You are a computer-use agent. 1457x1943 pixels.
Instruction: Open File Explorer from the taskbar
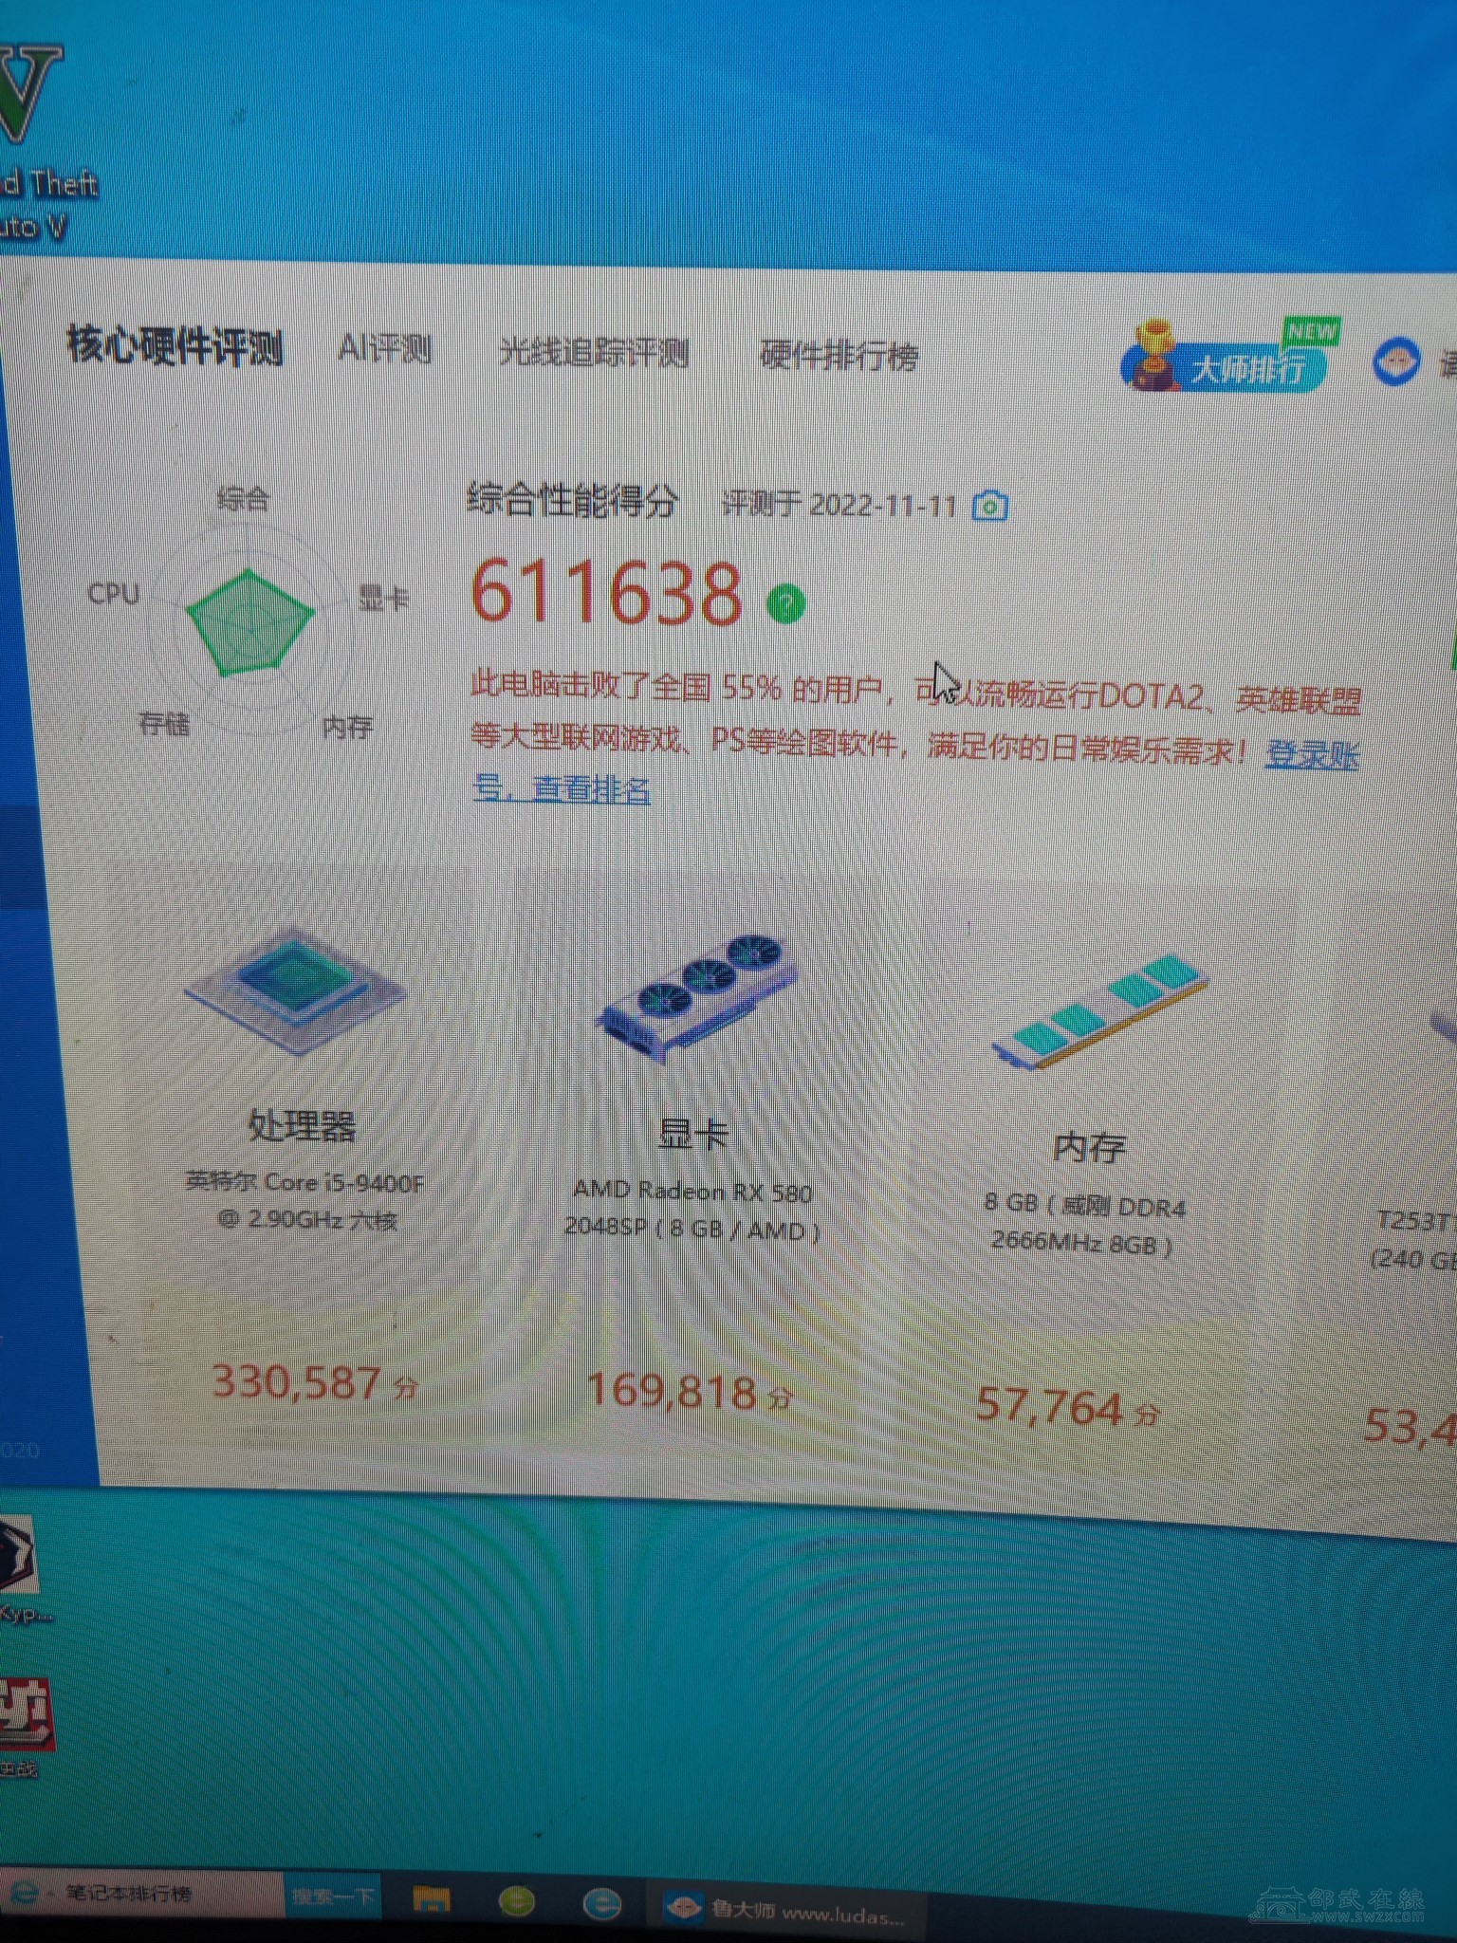pos(432,1900)
